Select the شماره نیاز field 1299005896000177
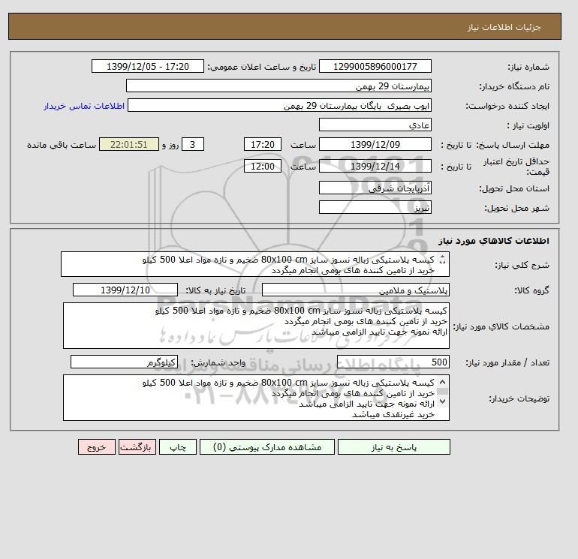 click(x=375, y=66)
